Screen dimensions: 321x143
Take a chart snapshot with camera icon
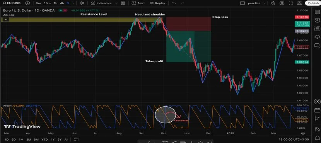pyautogui.click(x=299, y=3)
